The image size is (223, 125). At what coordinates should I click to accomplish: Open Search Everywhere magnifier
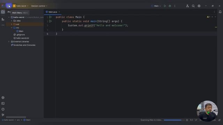pyautogui.click(x=193, y=6)
